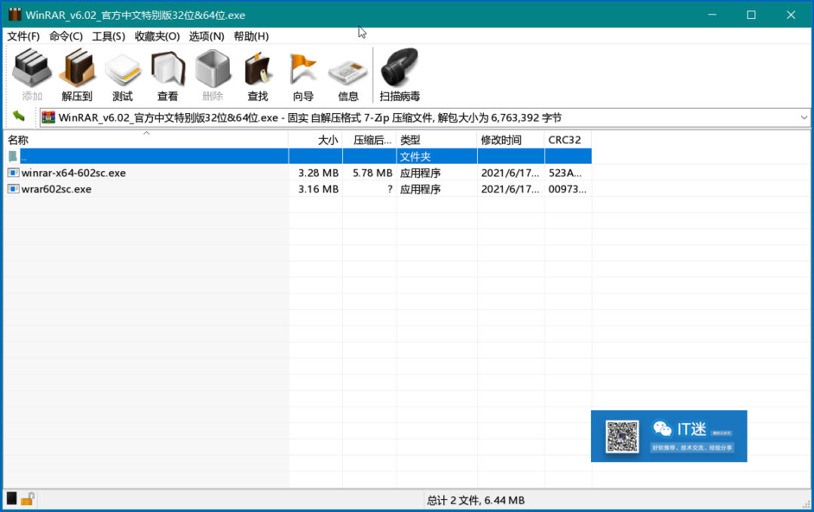The image size is (814, 512).
Task: Click 应用程序 type of wrar602sc.exe
Action: 420,189
